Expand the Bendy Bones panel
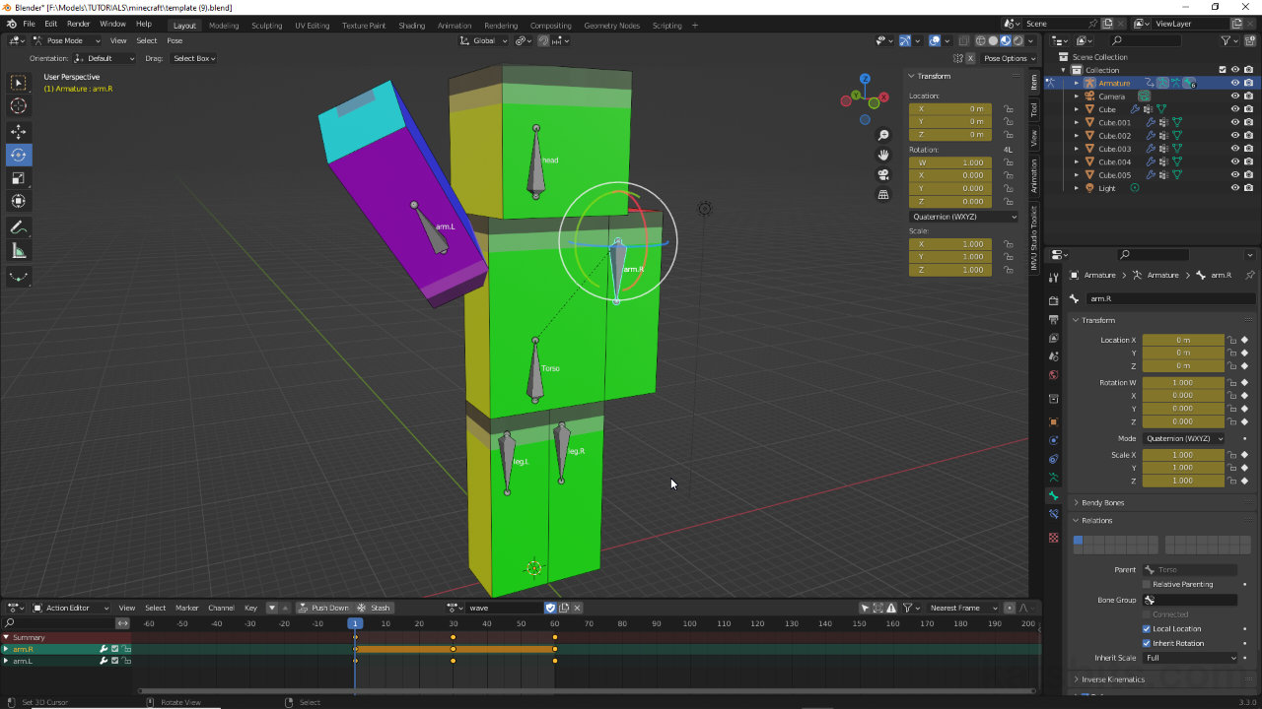The height and width of the screenshot is (709, 1262). click(1102, 502)
